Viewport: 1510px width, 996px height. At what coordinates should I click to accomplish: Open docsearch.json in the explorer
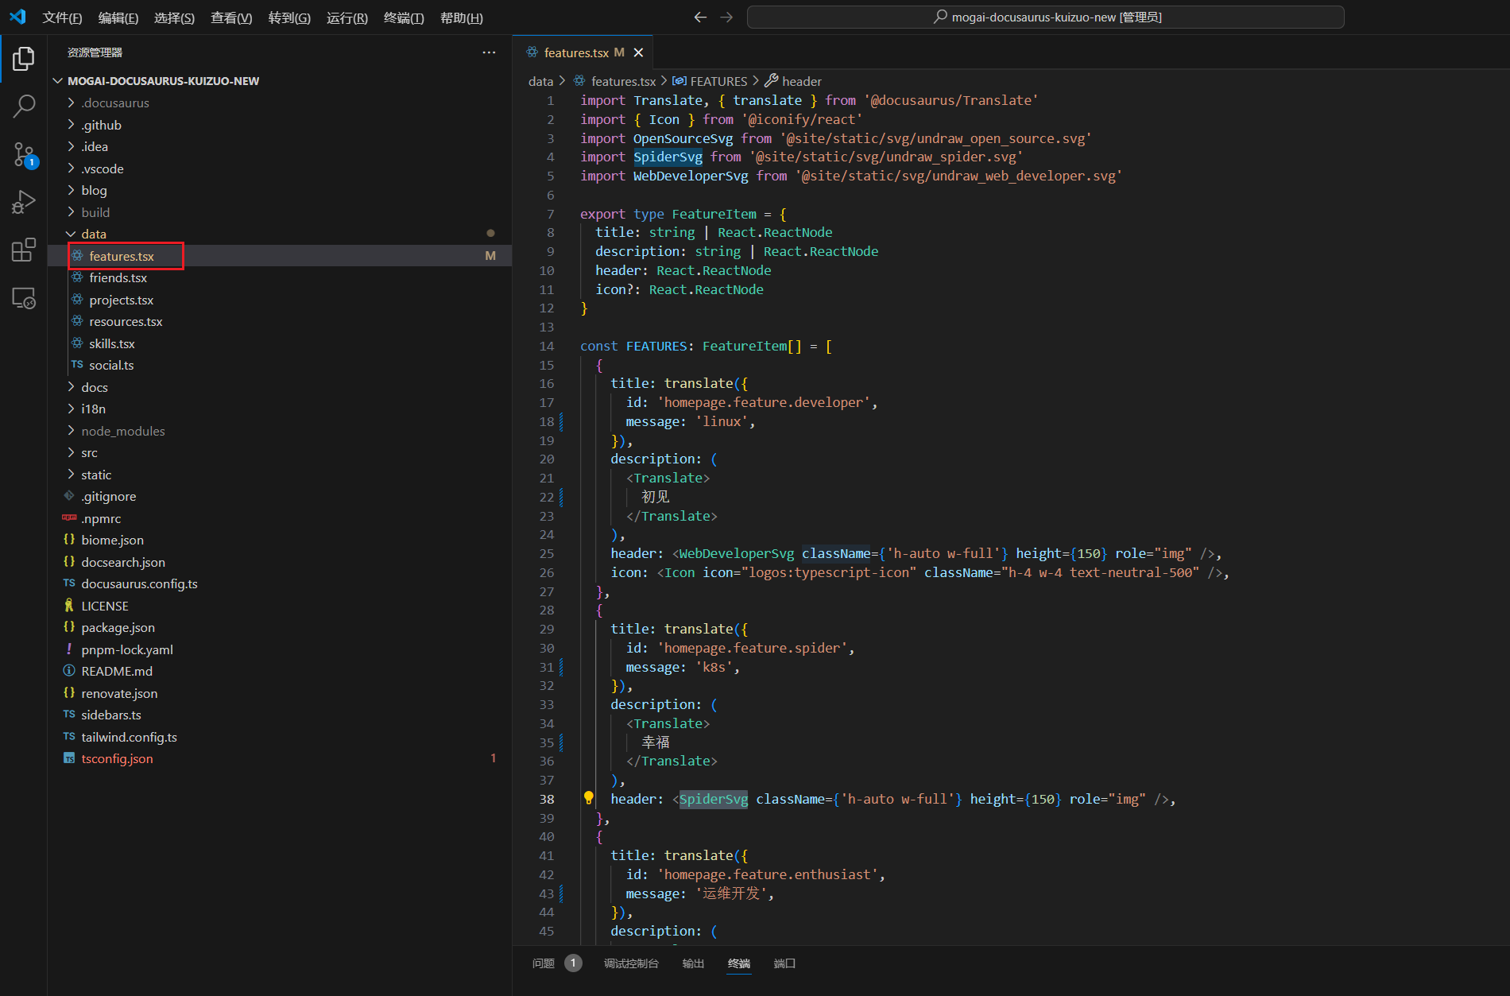pos(122,562)
